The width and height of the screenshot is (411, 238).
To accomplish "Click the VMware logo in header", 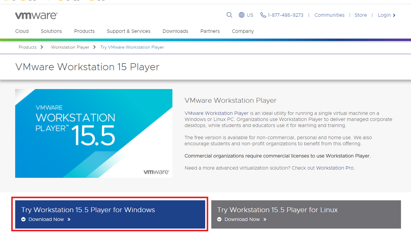I will pyautogui.click(x=36, y=16).
